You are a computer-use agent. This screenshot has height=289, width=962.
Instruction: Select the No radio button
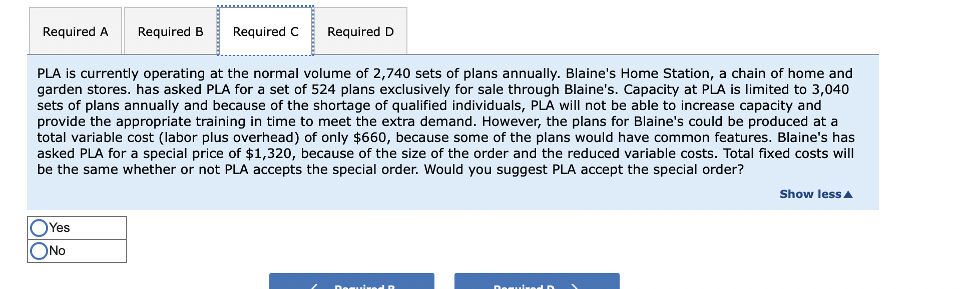(38, 250)
